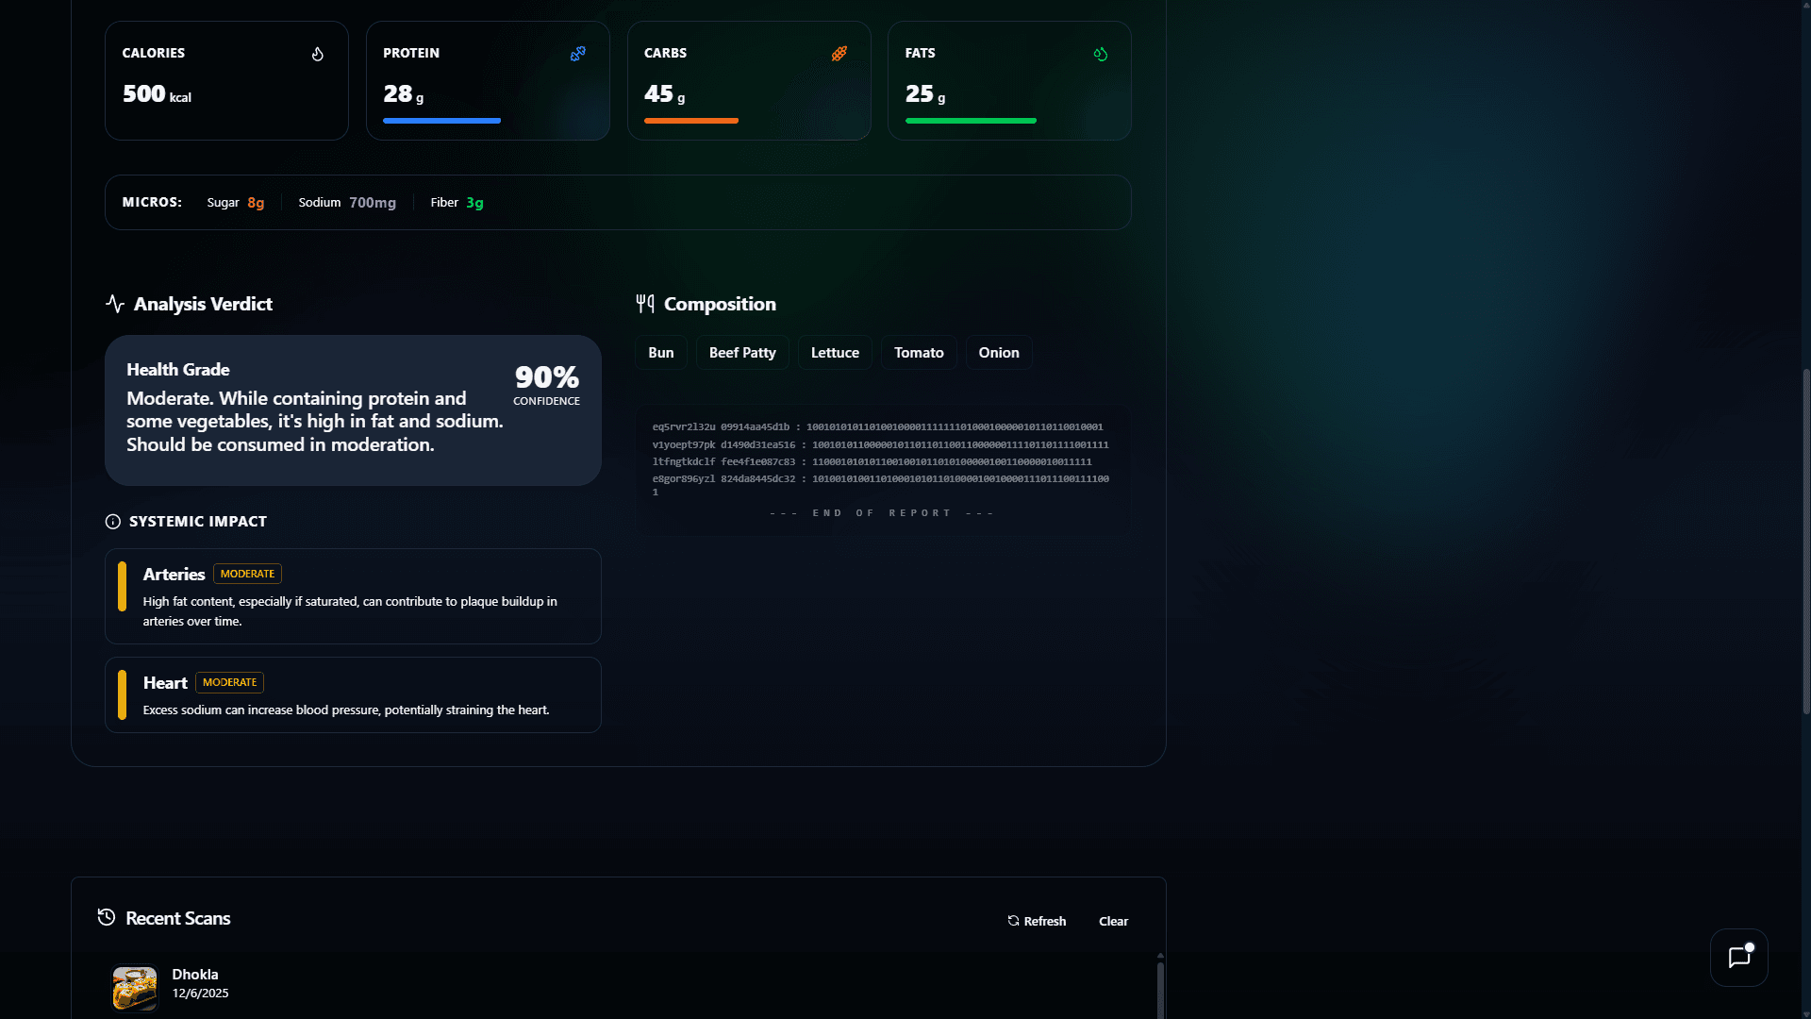Click the first binary line of report
The height and width of the screenshot is (1019, 1811).
click(877, 427)
